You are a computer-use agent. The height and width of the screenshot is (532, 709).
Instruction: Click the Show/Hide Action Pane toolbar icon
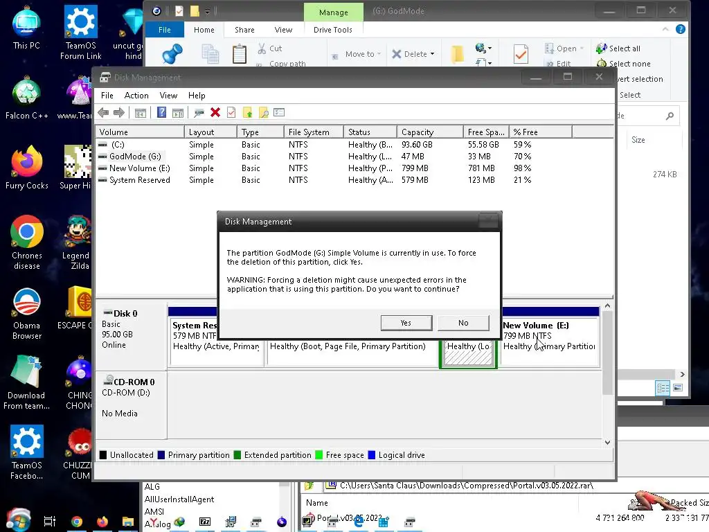coord(178,113)
